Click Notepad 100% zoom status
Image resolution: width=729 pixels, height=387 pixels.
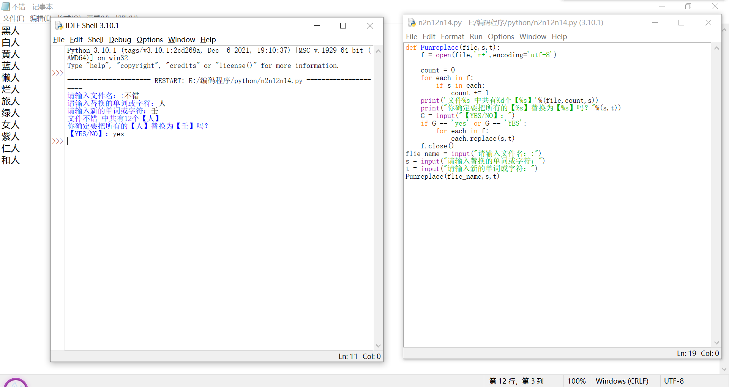(x=576, y=381)
